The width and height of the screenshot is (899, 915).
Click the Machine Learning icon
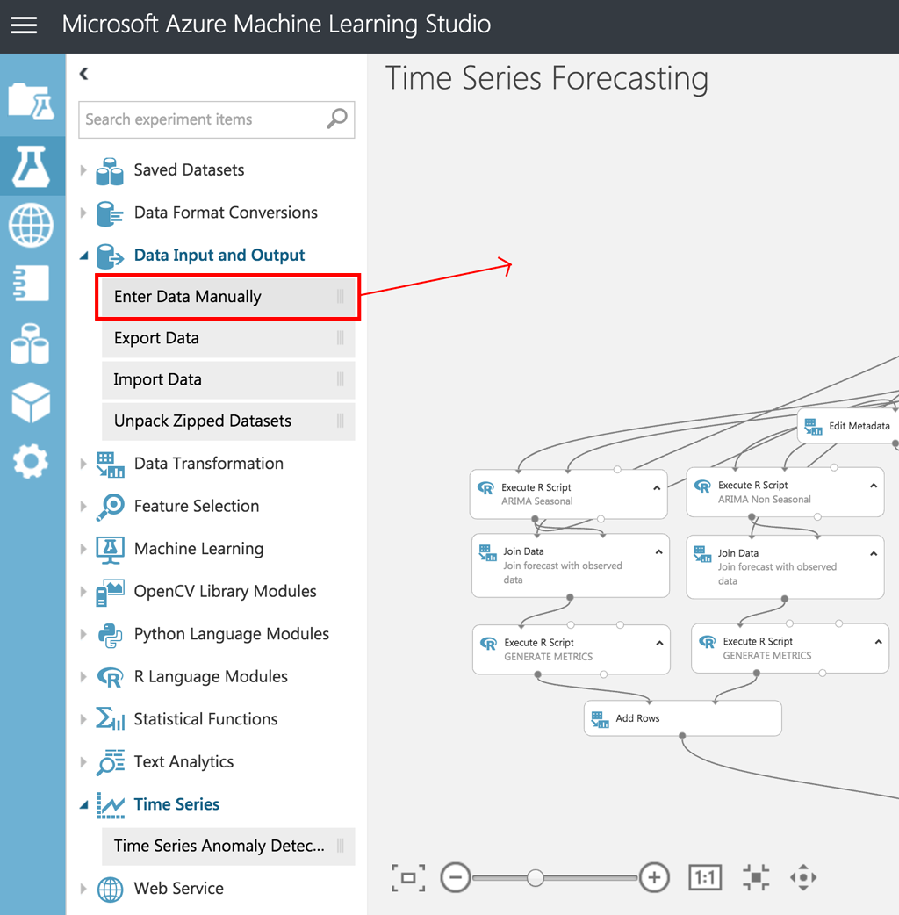[111, 551]
